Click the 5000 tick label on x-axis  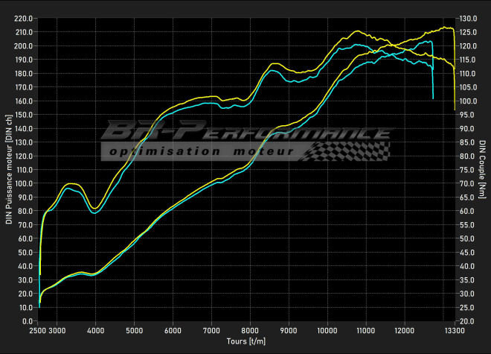tap(134, 329)
